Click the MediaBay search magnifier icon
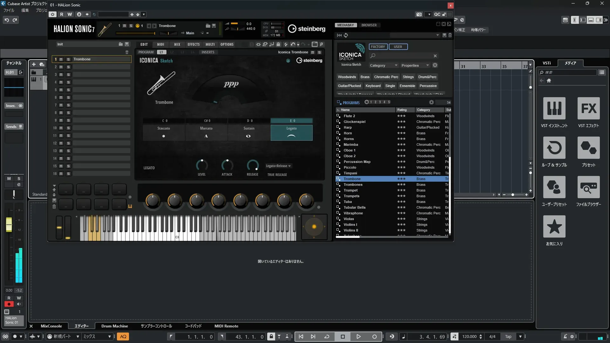 [x=373, y=56]
